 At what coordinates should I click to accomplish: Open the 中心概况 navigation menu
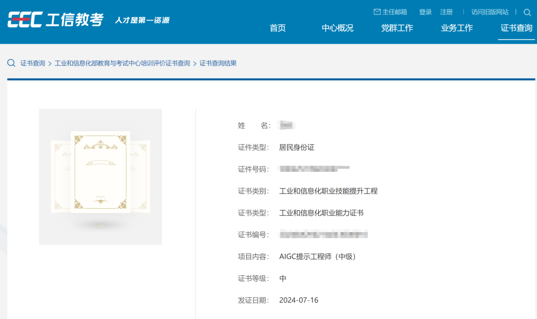point(337,28)
